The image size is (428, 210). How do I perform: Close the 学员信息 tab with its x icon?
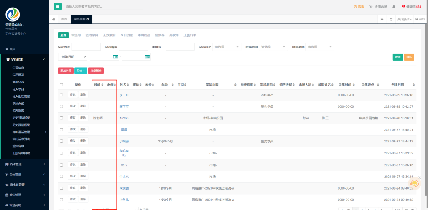point(88,19)
